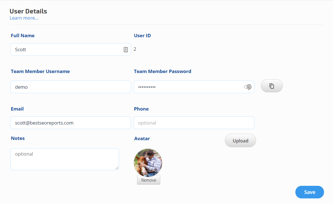Click the contact autofill icon in Full Name
Viewport: 333px width, 204px height.
point(126,50)
